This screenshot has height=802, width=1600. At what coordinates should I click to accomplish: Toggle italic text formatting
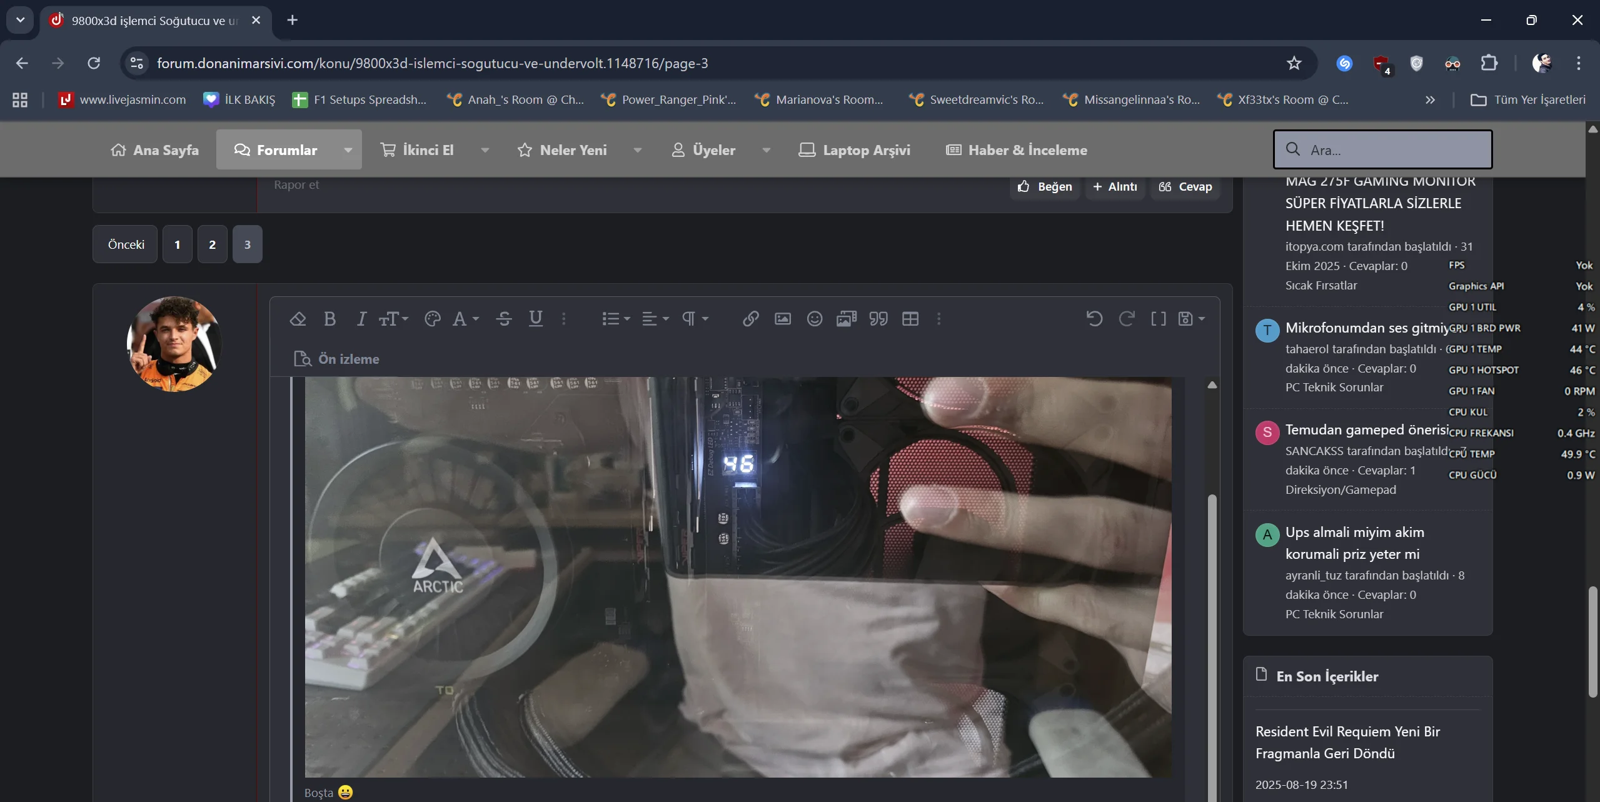click(361, 319)
